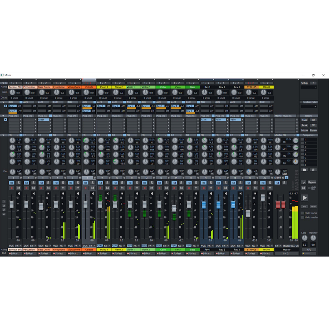The image size is (329, 329).
Task: Click the link channels icon near Hide tracks
Action: 304,207
